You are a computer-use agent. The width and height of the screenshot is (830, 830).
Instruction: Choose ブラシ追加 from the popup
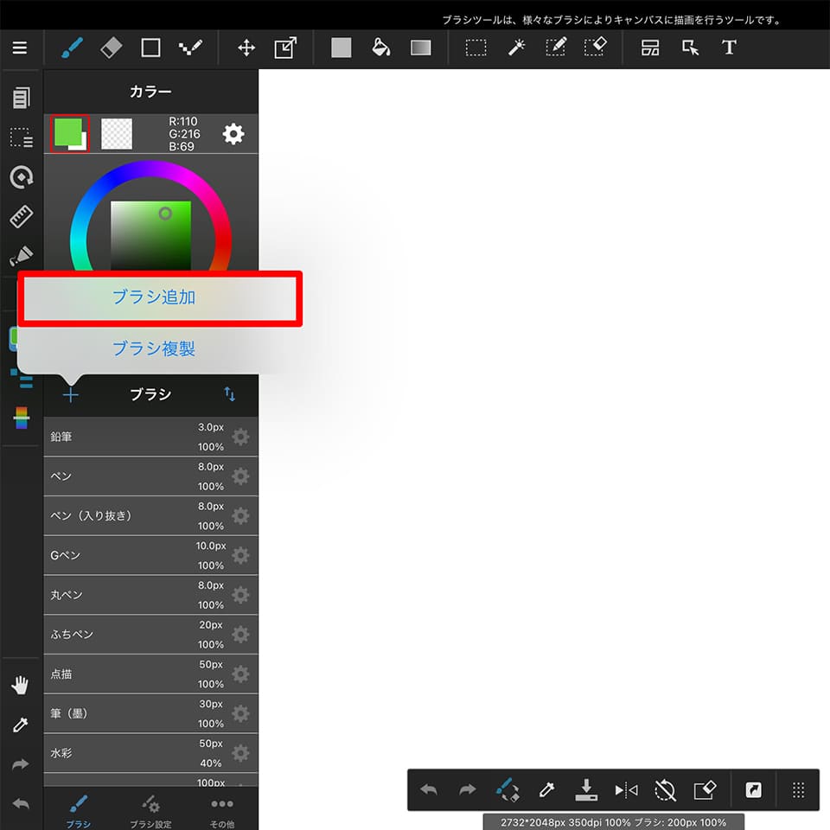click(x=154, y=297)
